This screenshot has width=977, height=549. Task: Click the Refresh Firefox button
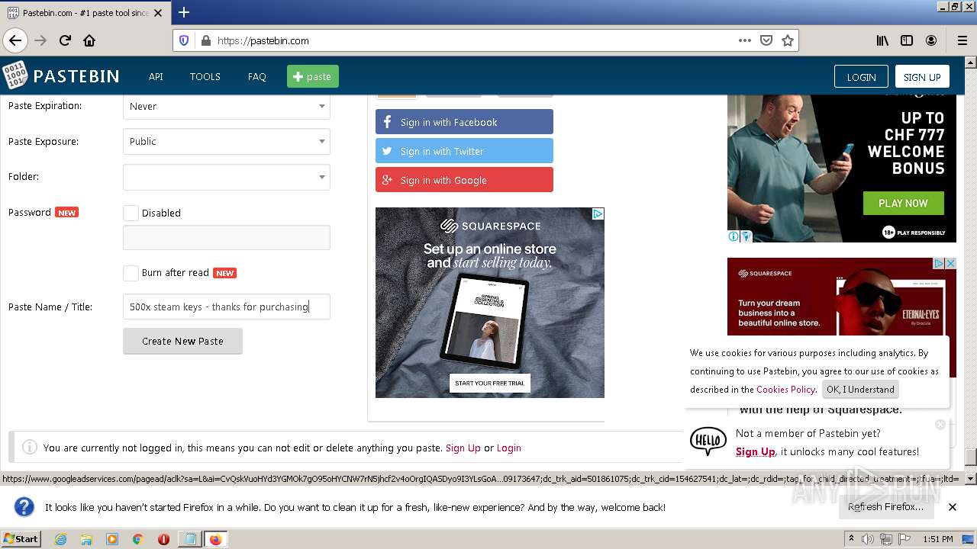click(885, 507)
